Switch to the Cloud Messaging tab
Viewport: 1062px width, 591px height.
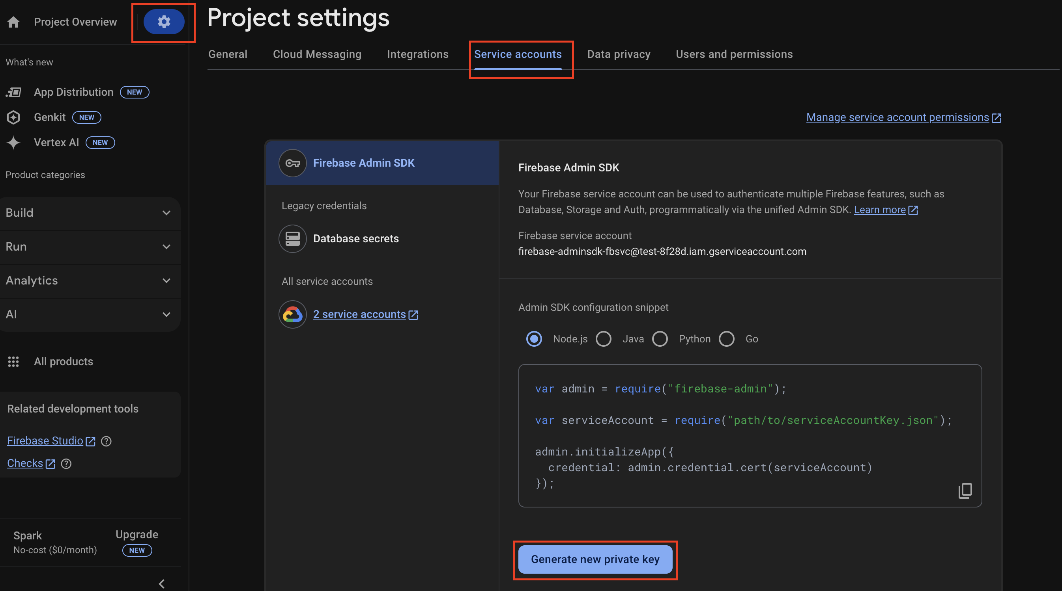coord(317,54)
